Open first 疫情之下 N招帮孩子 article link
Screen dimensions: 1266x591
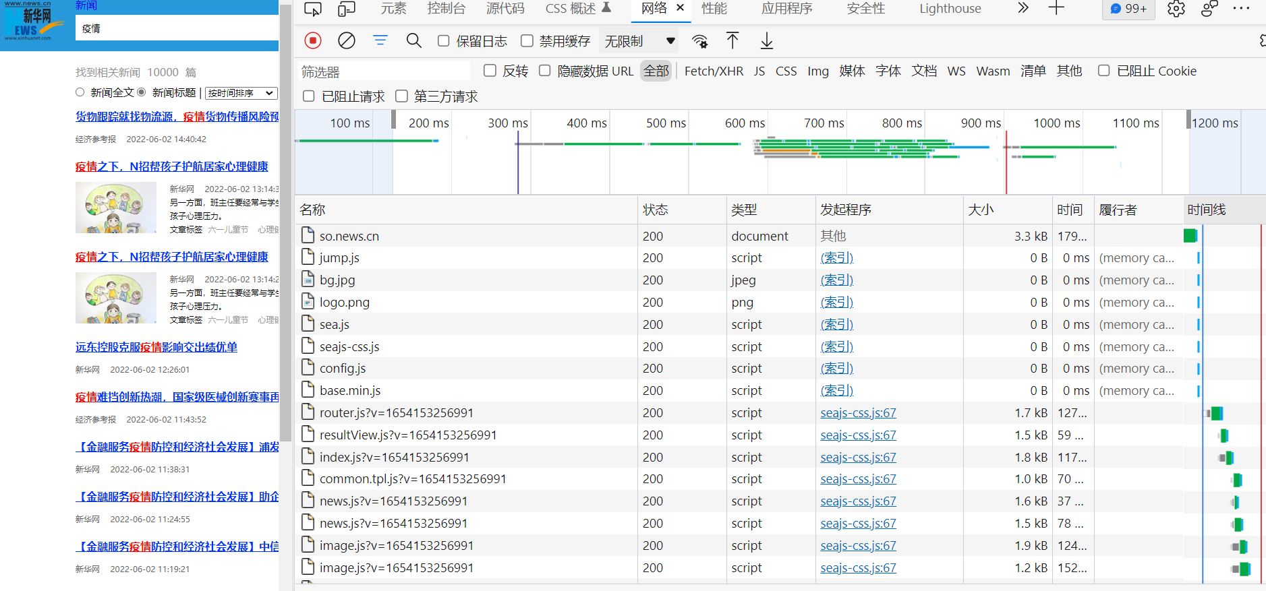(x=172, y=166)
